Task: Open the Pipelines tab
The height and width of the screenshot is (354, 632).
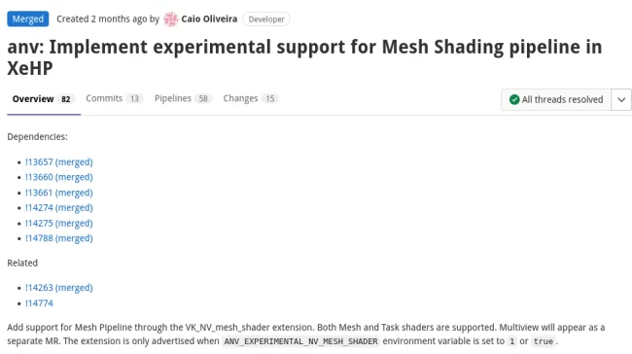Action: 183,99
